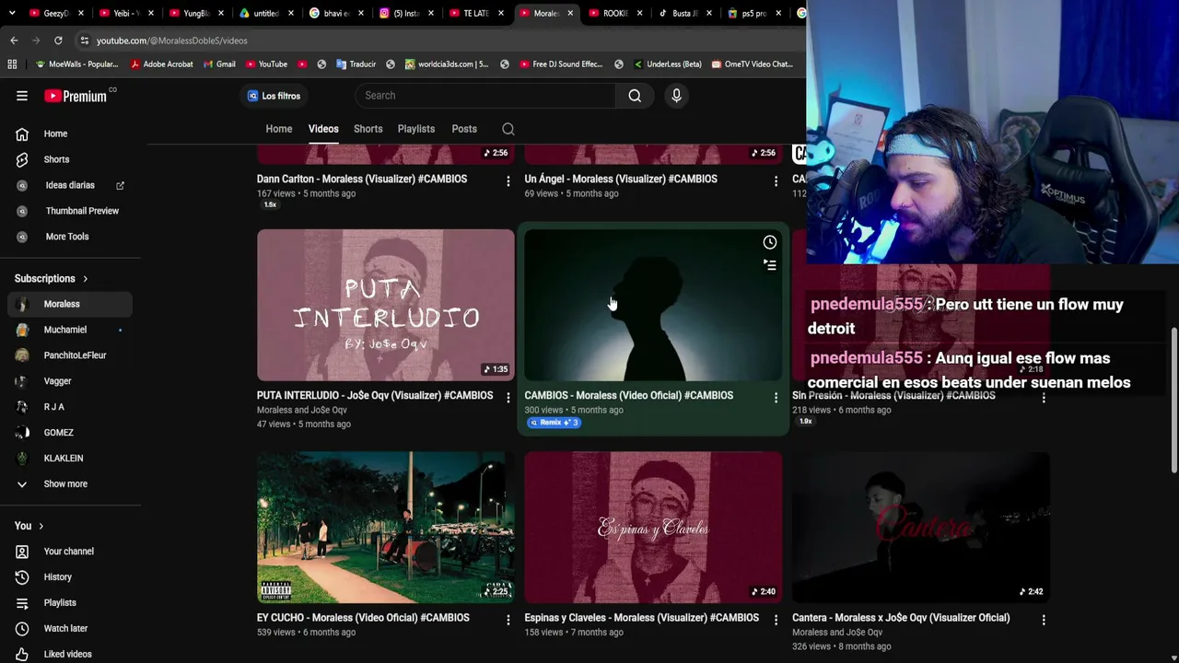
Task: Open the 'Dann Carlton - Moraless (Visualizer)' title link
Action: tap(362, 179)
